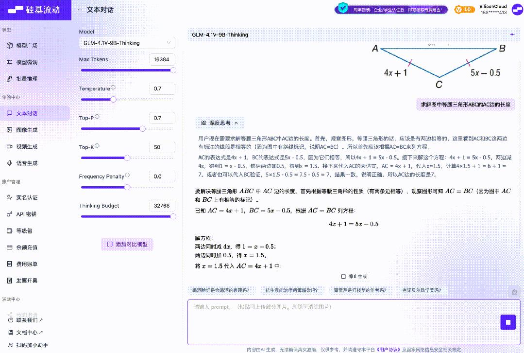This screenshot has height=353, width=524.
Task: Click the clear conversation icon above the prompt
Action: [x=514, y=291]
